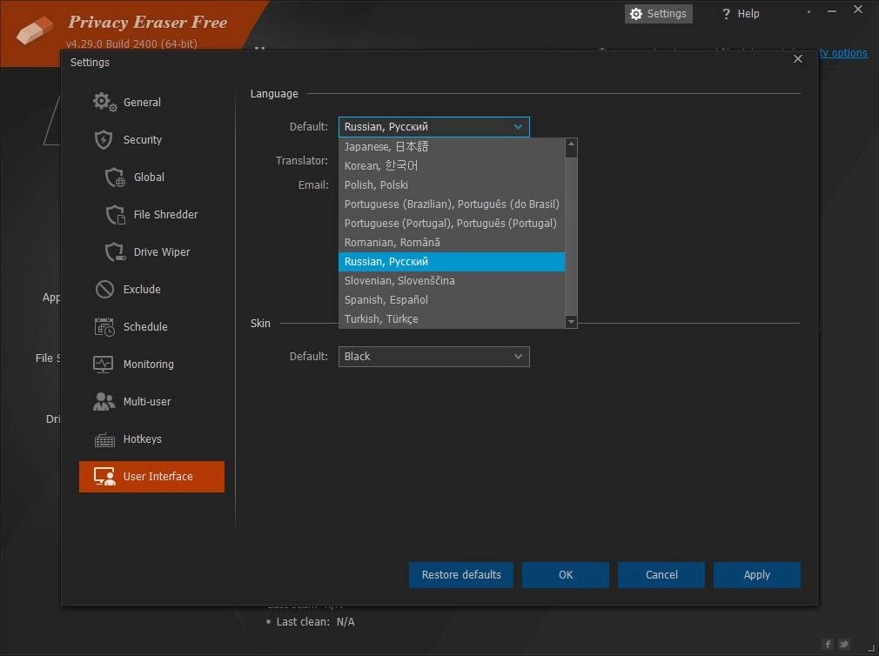
Task: Click the language list scrollbar track
Action: point(571,235)
